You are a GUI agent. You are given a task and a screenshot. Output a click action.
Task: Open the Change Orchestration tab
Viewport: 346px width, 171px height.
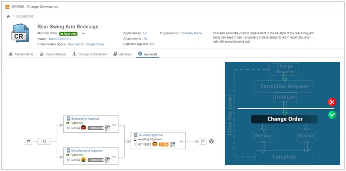click(x=90, y=54)
